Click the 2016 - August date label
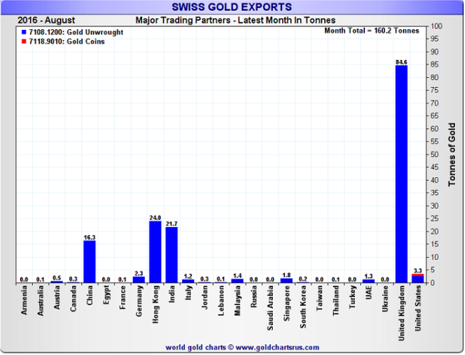Image resolution: width=465 pixels, height=355 pixels. [x=46, y=20]
